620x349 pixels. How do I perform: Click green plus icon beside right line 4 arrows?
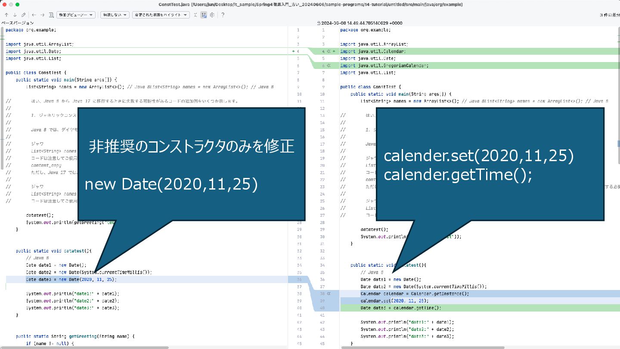pos(334,51)
